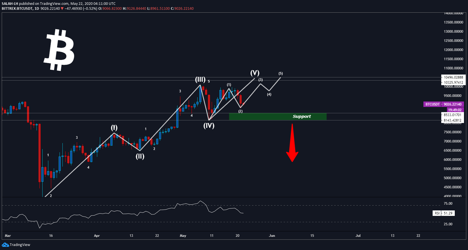The width and height of the screenshot is (468, 250).
Task: Click the Jun label on time axis
Action: coord(272,236)
